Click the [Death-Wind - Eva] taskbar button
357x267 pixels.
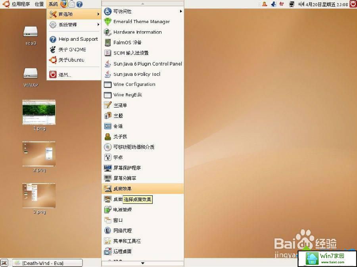(47, 263)
